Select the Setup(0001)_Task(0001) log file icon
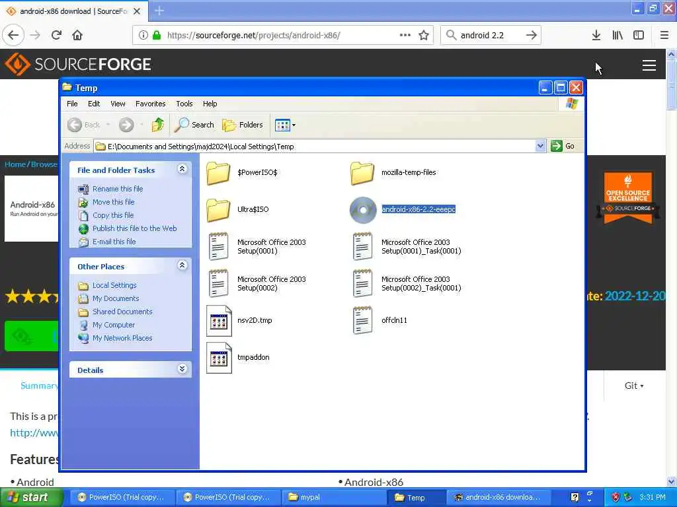 [363, 247]
